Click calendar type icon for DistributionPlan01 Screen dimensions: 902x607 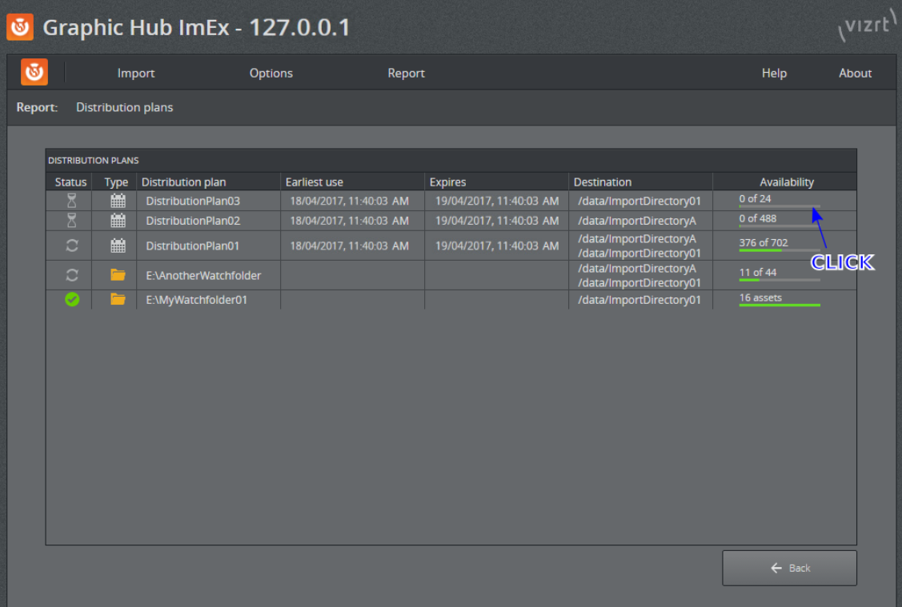tap(118, 246)
